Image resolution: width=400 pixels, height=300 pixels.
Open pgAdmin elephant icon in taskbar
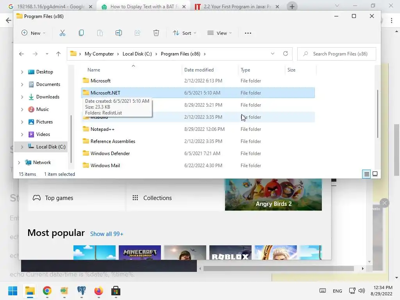pyautogui.click(x=81, y=291)
